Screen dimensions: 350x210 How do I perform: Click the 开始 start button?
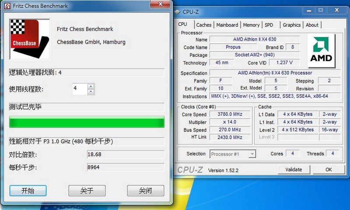click(28, 191)
